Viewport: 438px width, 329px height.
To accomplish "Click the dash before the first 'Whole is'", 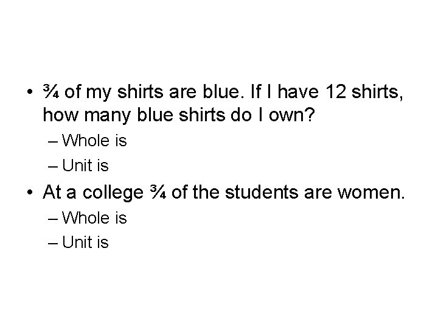I will click(x=53, y=142).
